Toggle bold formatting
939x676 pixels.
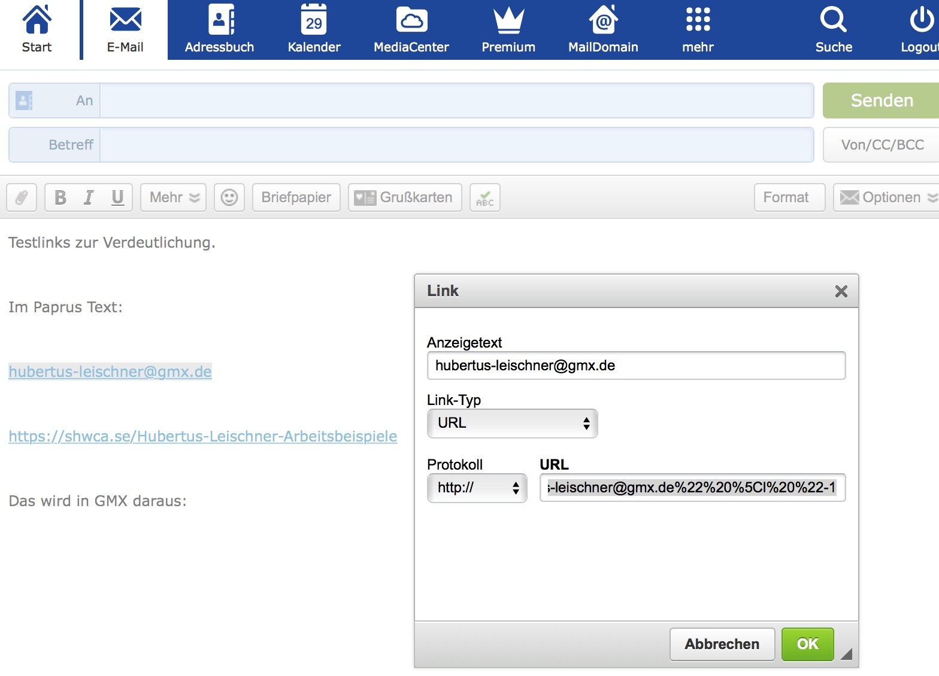60,197
